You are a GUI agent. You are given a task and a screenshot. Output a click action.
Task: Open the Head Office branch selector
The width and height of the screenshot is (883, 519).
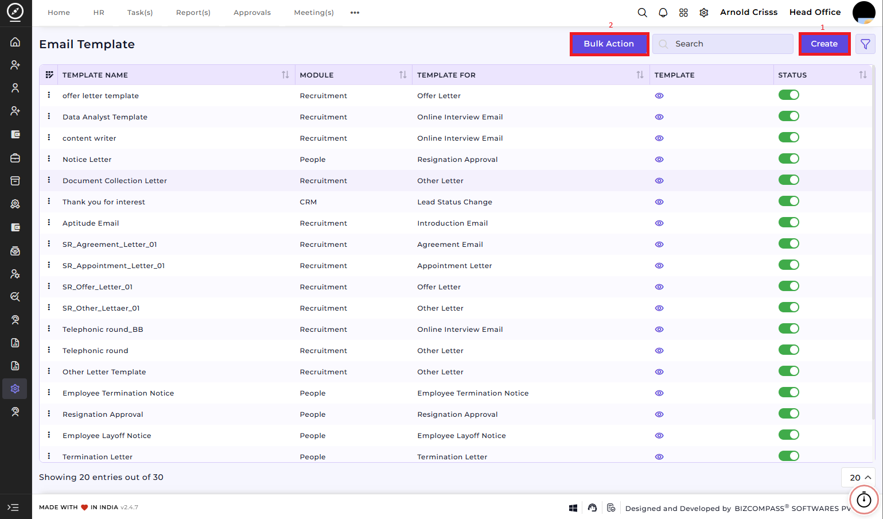click(815, 12)
